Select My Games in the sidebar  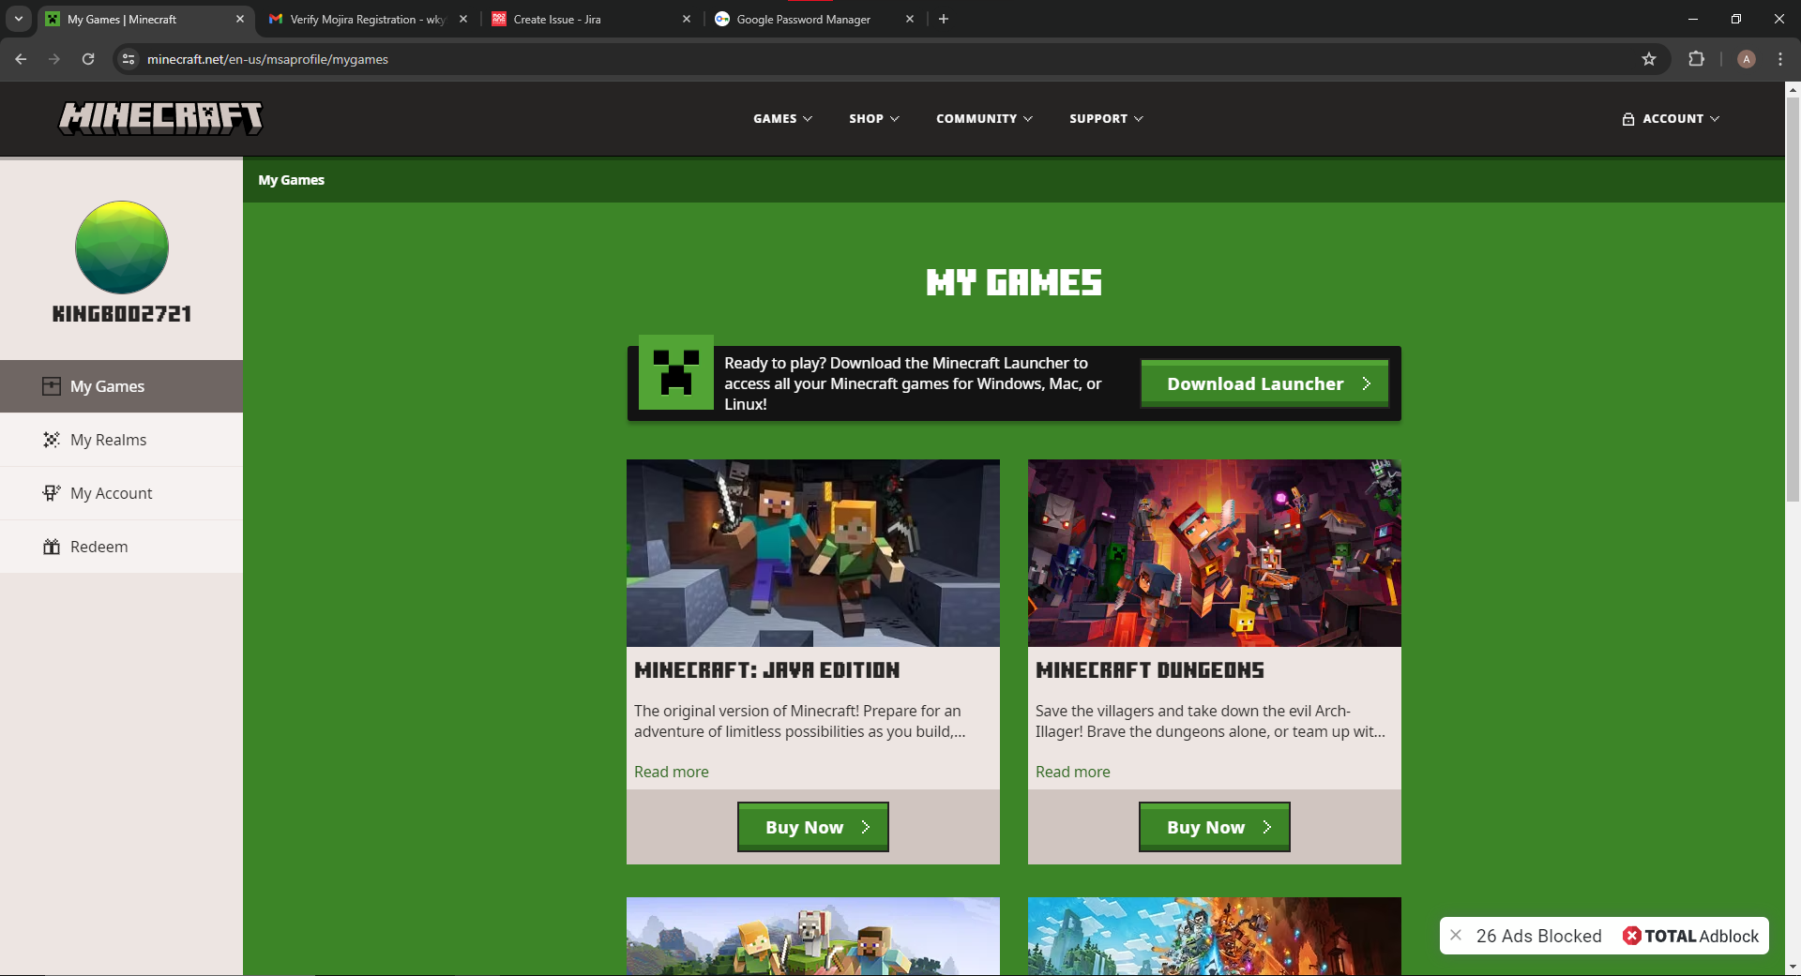click(x=121, y=386)
